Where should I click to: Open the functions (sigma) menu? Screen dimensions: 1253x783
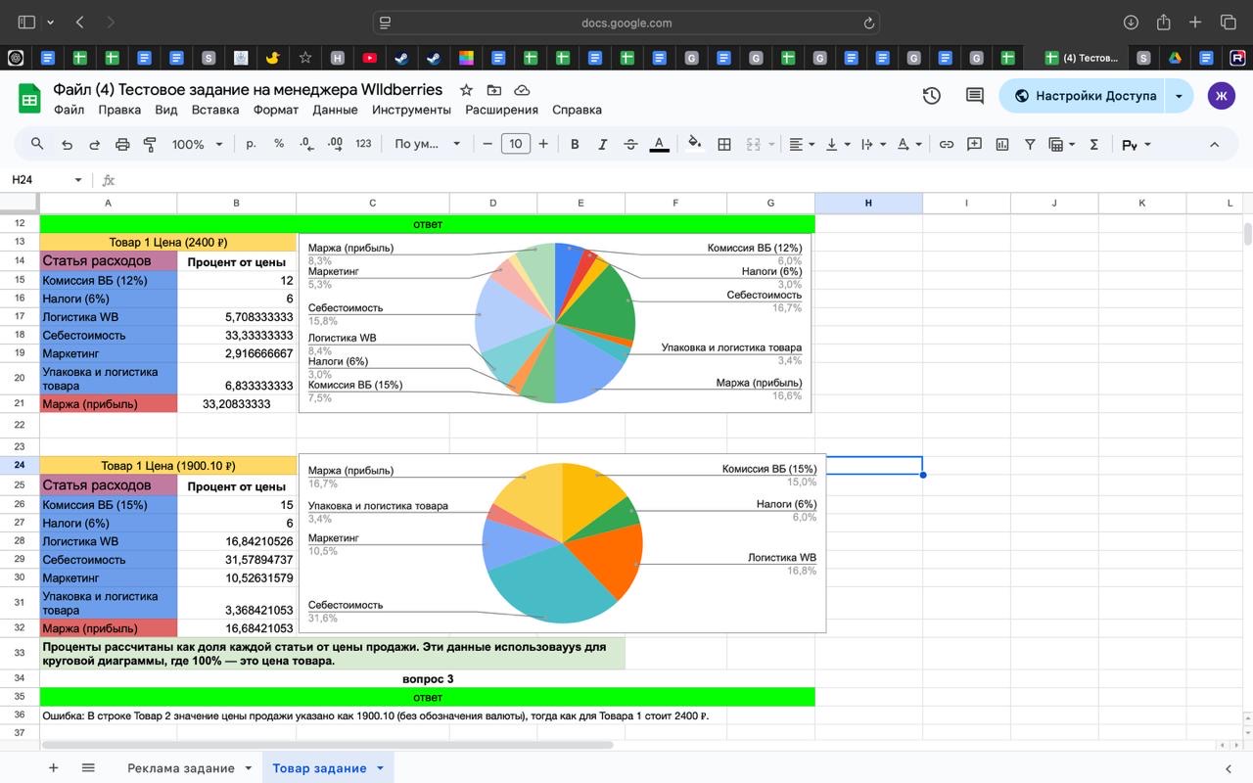tap(1093, 144)
